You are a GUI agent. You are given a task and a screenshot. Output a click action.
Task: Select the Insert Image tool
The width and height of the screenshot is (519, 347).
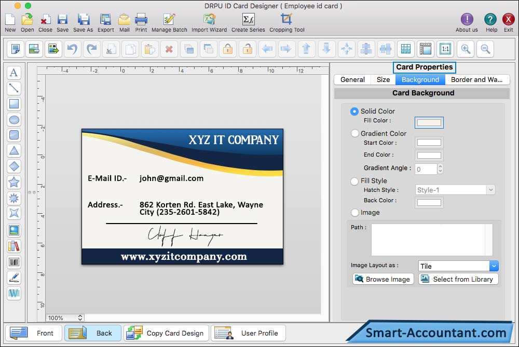[14, 230]
